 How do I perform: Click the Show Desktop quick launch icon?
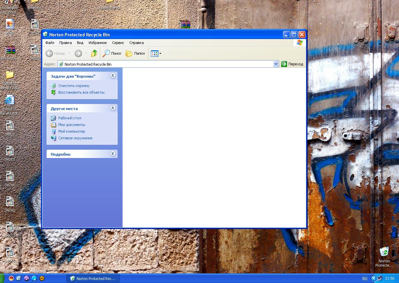pos(19,278)
